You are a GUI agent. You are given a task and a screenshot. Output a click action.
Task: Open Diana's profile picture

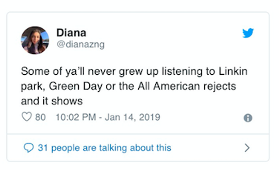pyautogui.click(x=35, y=40)
